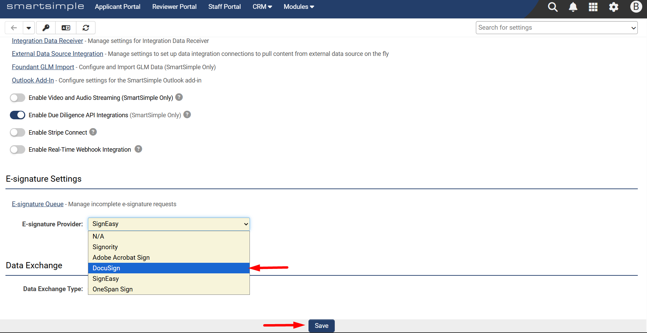The height and width of the screenshot is (333, 647).
Task: Collapse the E-signature Provider dropdown
Action: click(x=169, y=224)
